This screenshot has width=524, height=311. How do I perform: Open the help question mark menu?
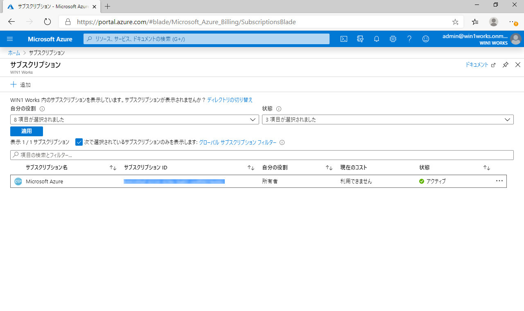409,39
